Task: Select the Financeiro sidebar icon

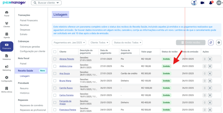Action: (7, 47)
